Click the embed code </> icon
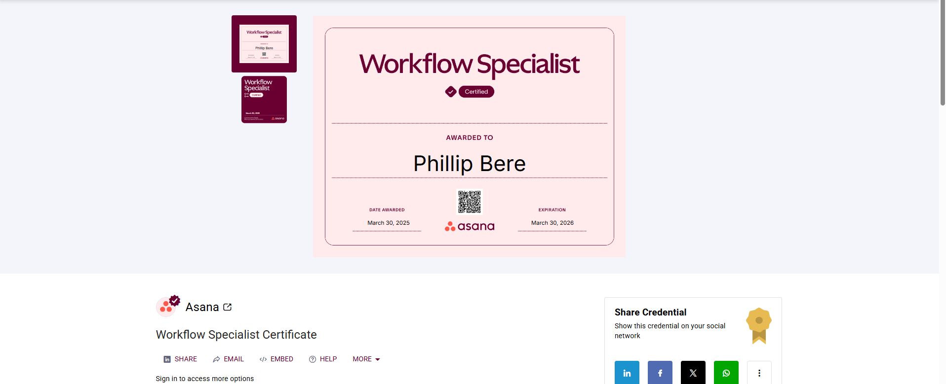This screenshot has height=384, width=946. [263, 359]
